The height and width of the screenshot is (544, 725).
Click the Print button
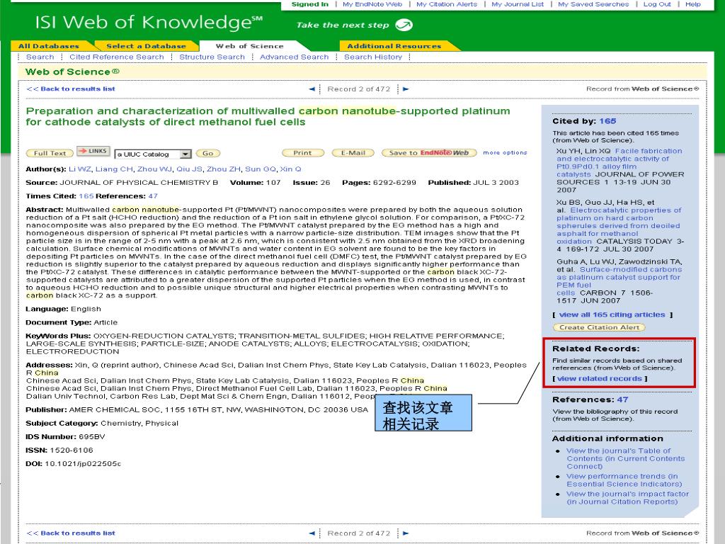tap(302, 153)
